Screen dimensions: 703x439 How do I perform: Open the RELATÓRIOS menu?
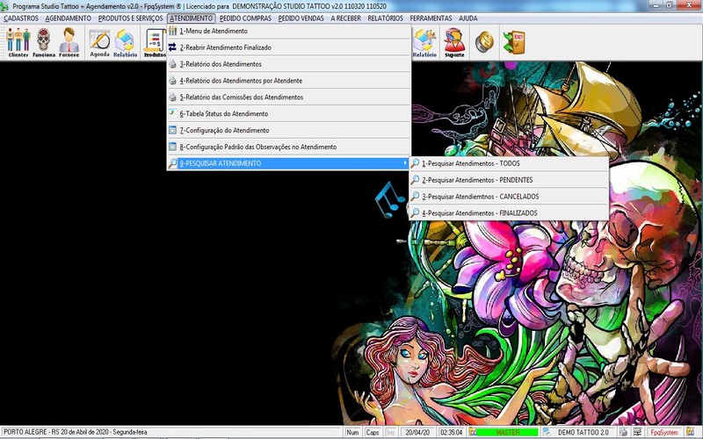tap(386, 18)
